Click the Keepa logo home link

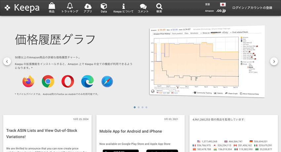click(22, 8)
